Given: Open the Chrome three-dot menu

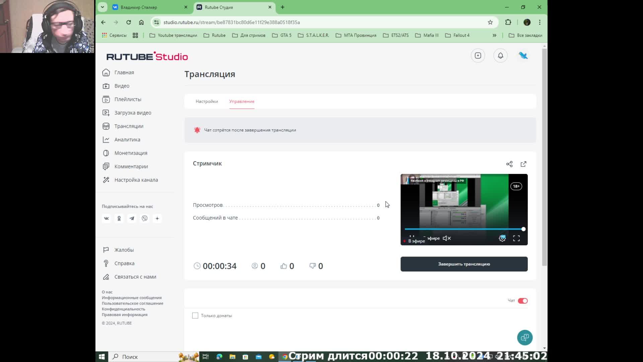Looking at the screenshot, I should pos(540,22).
